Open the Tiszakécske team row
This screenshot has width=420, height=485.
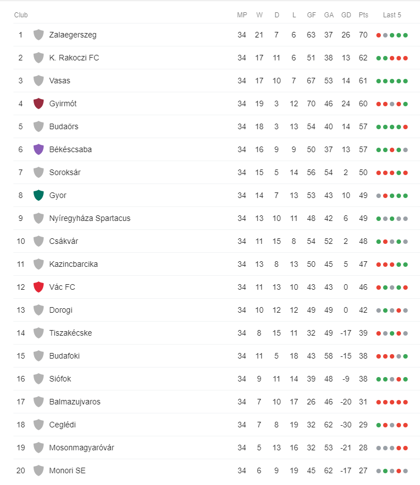(x=216, y=333)
